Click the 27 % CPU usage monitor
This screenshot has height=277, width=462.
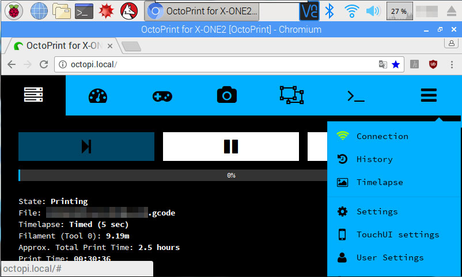coord(400,11)
